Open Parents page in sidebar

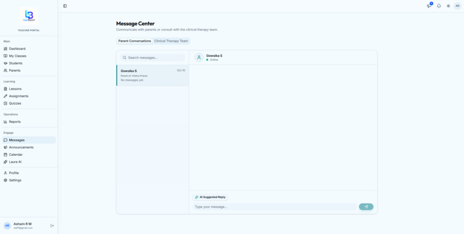tap(29, 70)
